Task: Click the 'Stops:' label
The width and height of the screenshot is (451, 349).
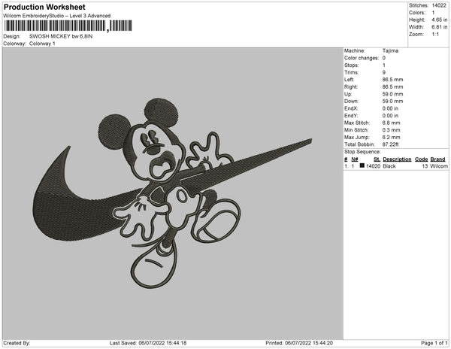Action: [352, 65]
